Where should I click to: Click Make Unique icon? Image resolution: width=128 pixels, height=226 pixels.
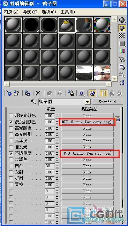pos(60,93)
